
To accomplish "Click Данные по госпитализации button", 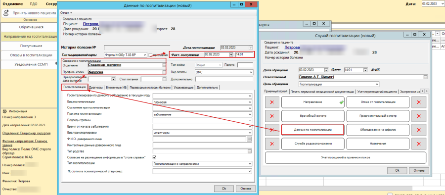I will coord(313,130).
